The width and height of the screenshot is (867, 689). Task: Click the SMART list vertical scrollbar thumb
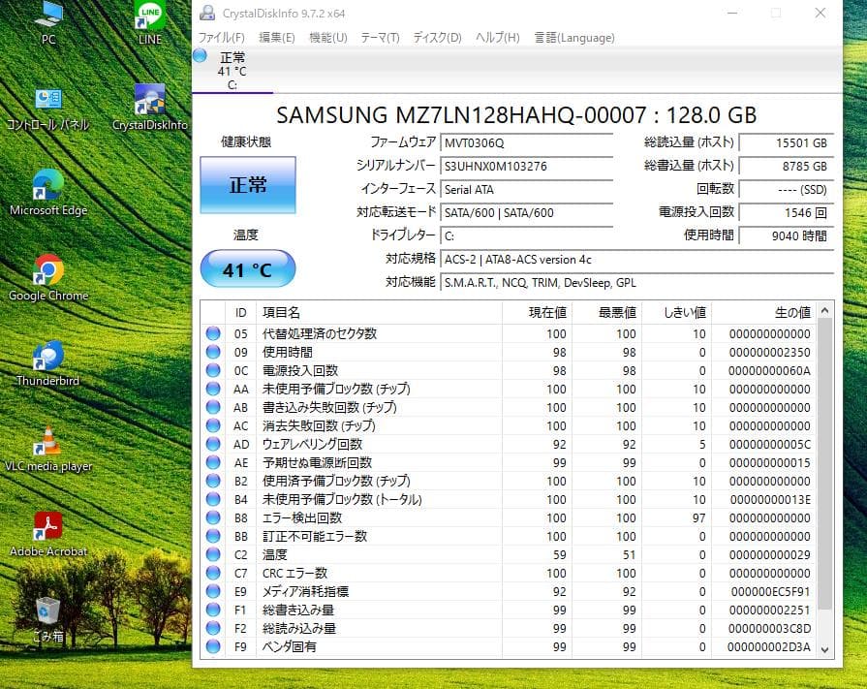click(825, 464)
